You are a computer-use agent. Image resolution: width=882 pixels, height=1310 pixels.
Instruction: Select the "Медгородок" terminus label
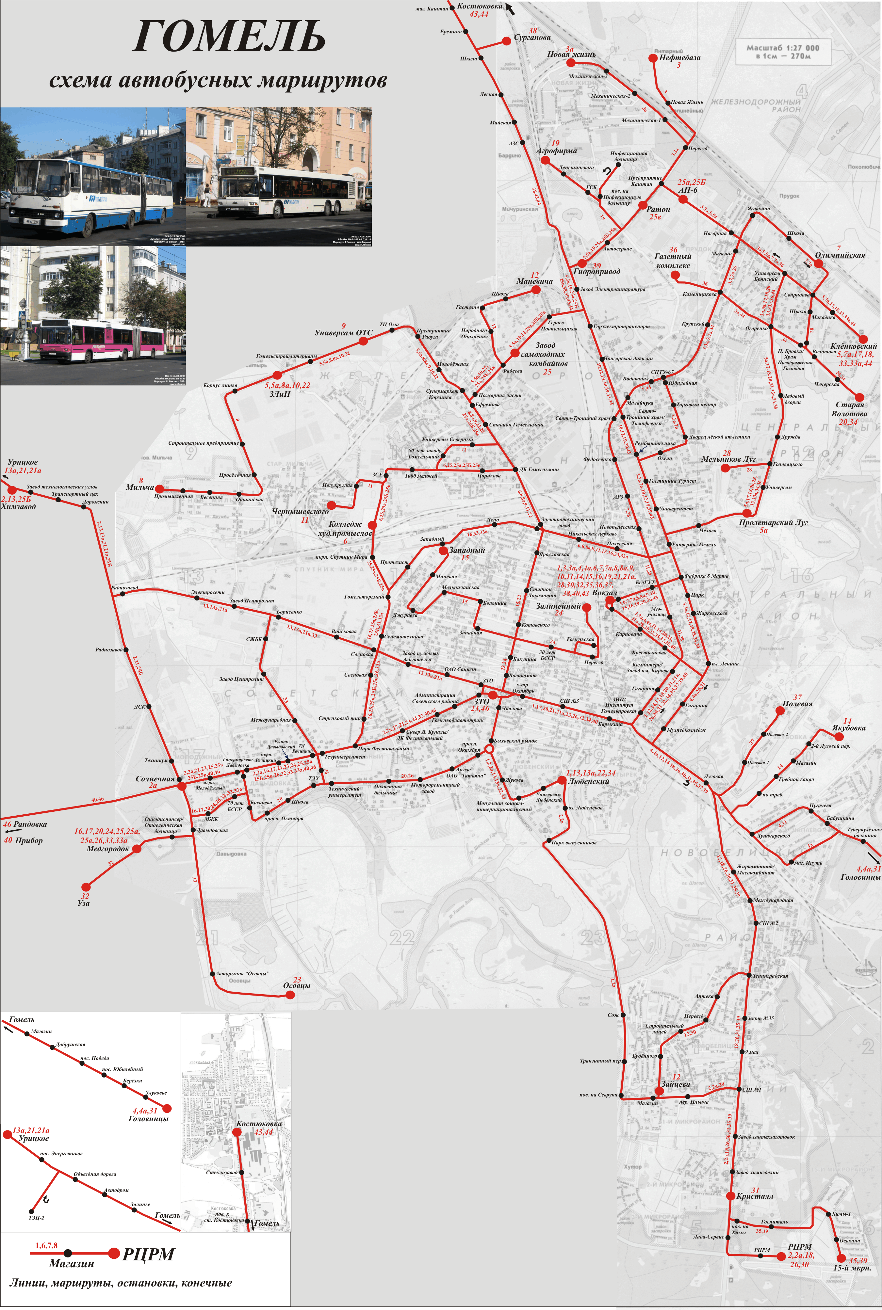point(107,848)
